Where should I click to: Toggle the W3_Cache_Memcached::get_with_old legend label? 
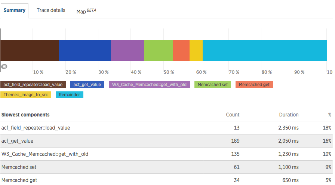(149, 85)
